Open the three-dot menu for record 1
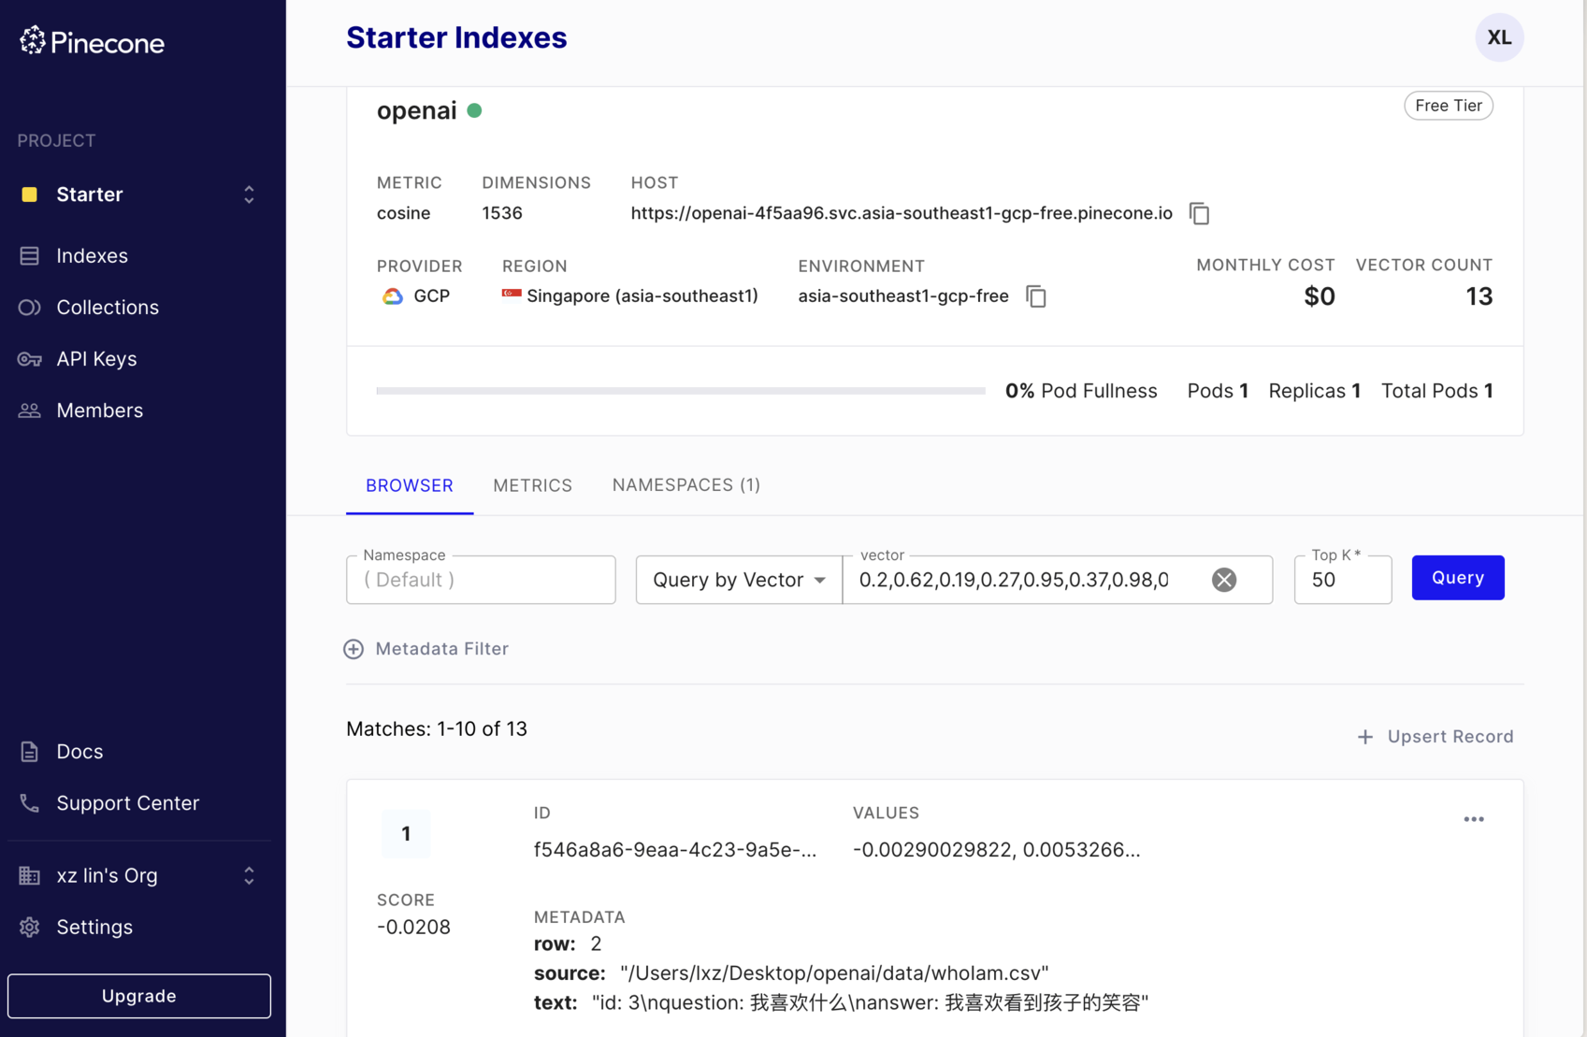Screen dimensions: 1587x1037 [x=1474, y=819]
